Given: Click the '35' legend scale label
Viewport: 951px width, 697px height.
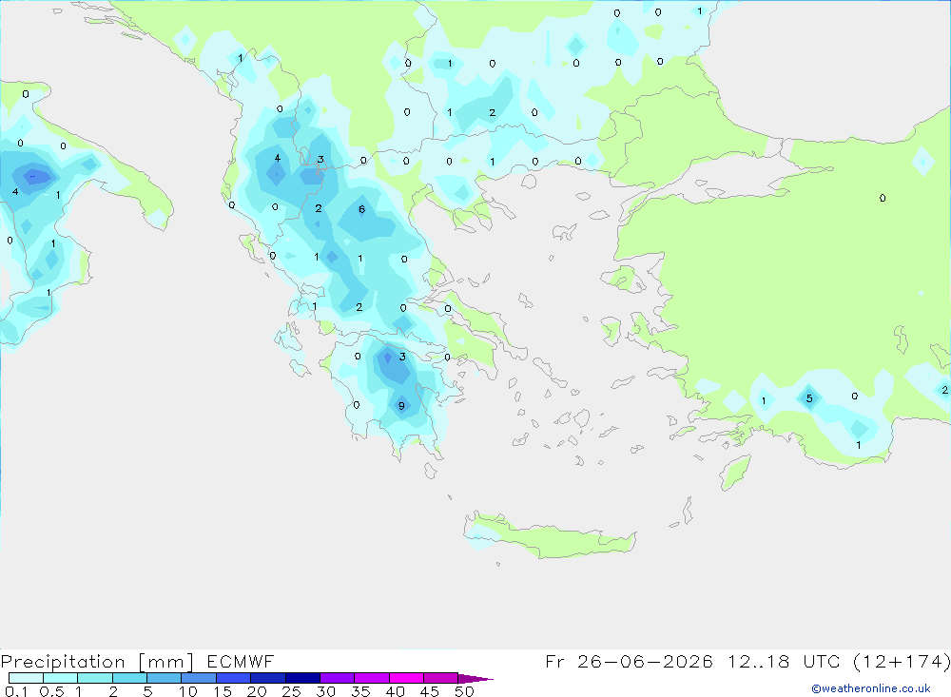Looking at the screenshot, I should 360,691.
